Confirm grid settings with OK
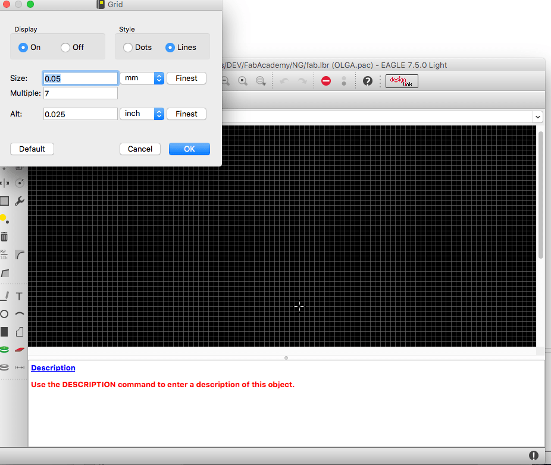This screenshot has width=551, height=465. (189, 149)
